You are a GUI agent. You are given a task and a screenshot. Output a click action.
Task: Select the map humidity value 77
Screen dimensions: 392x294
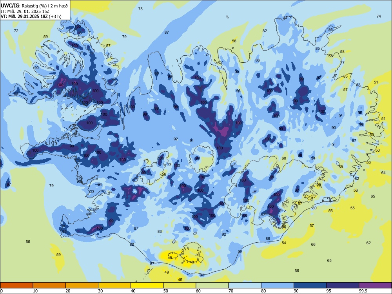click(342, 63)
